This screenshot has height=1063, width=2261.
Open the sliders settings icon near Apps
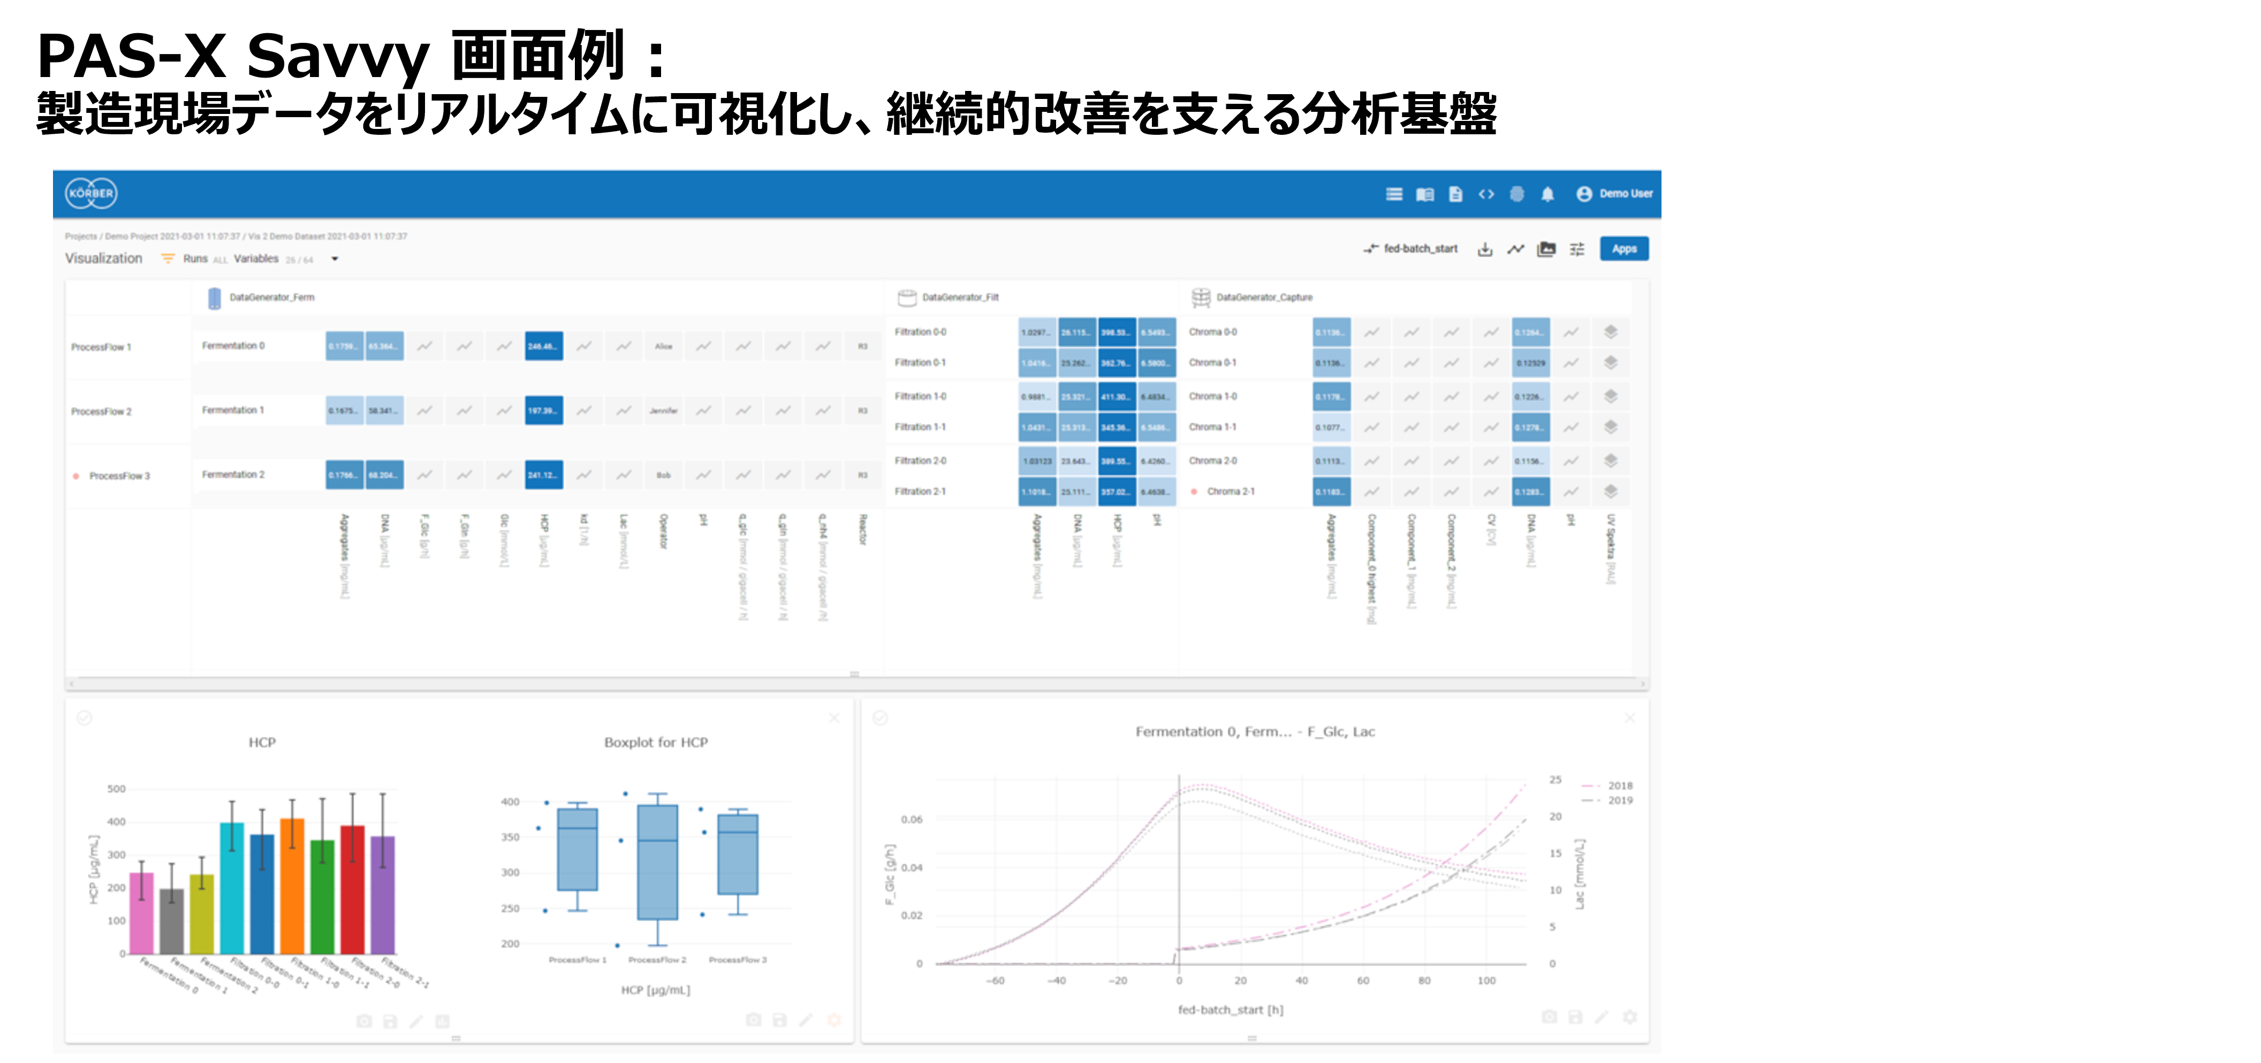pos(1576,250)
